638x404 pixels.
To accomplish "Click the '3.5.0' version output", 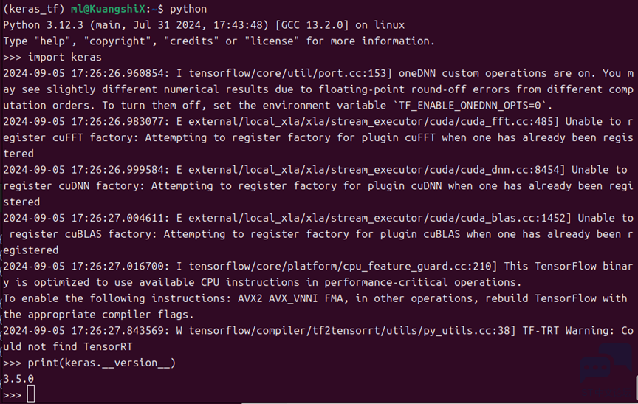I will coord(18,379).
